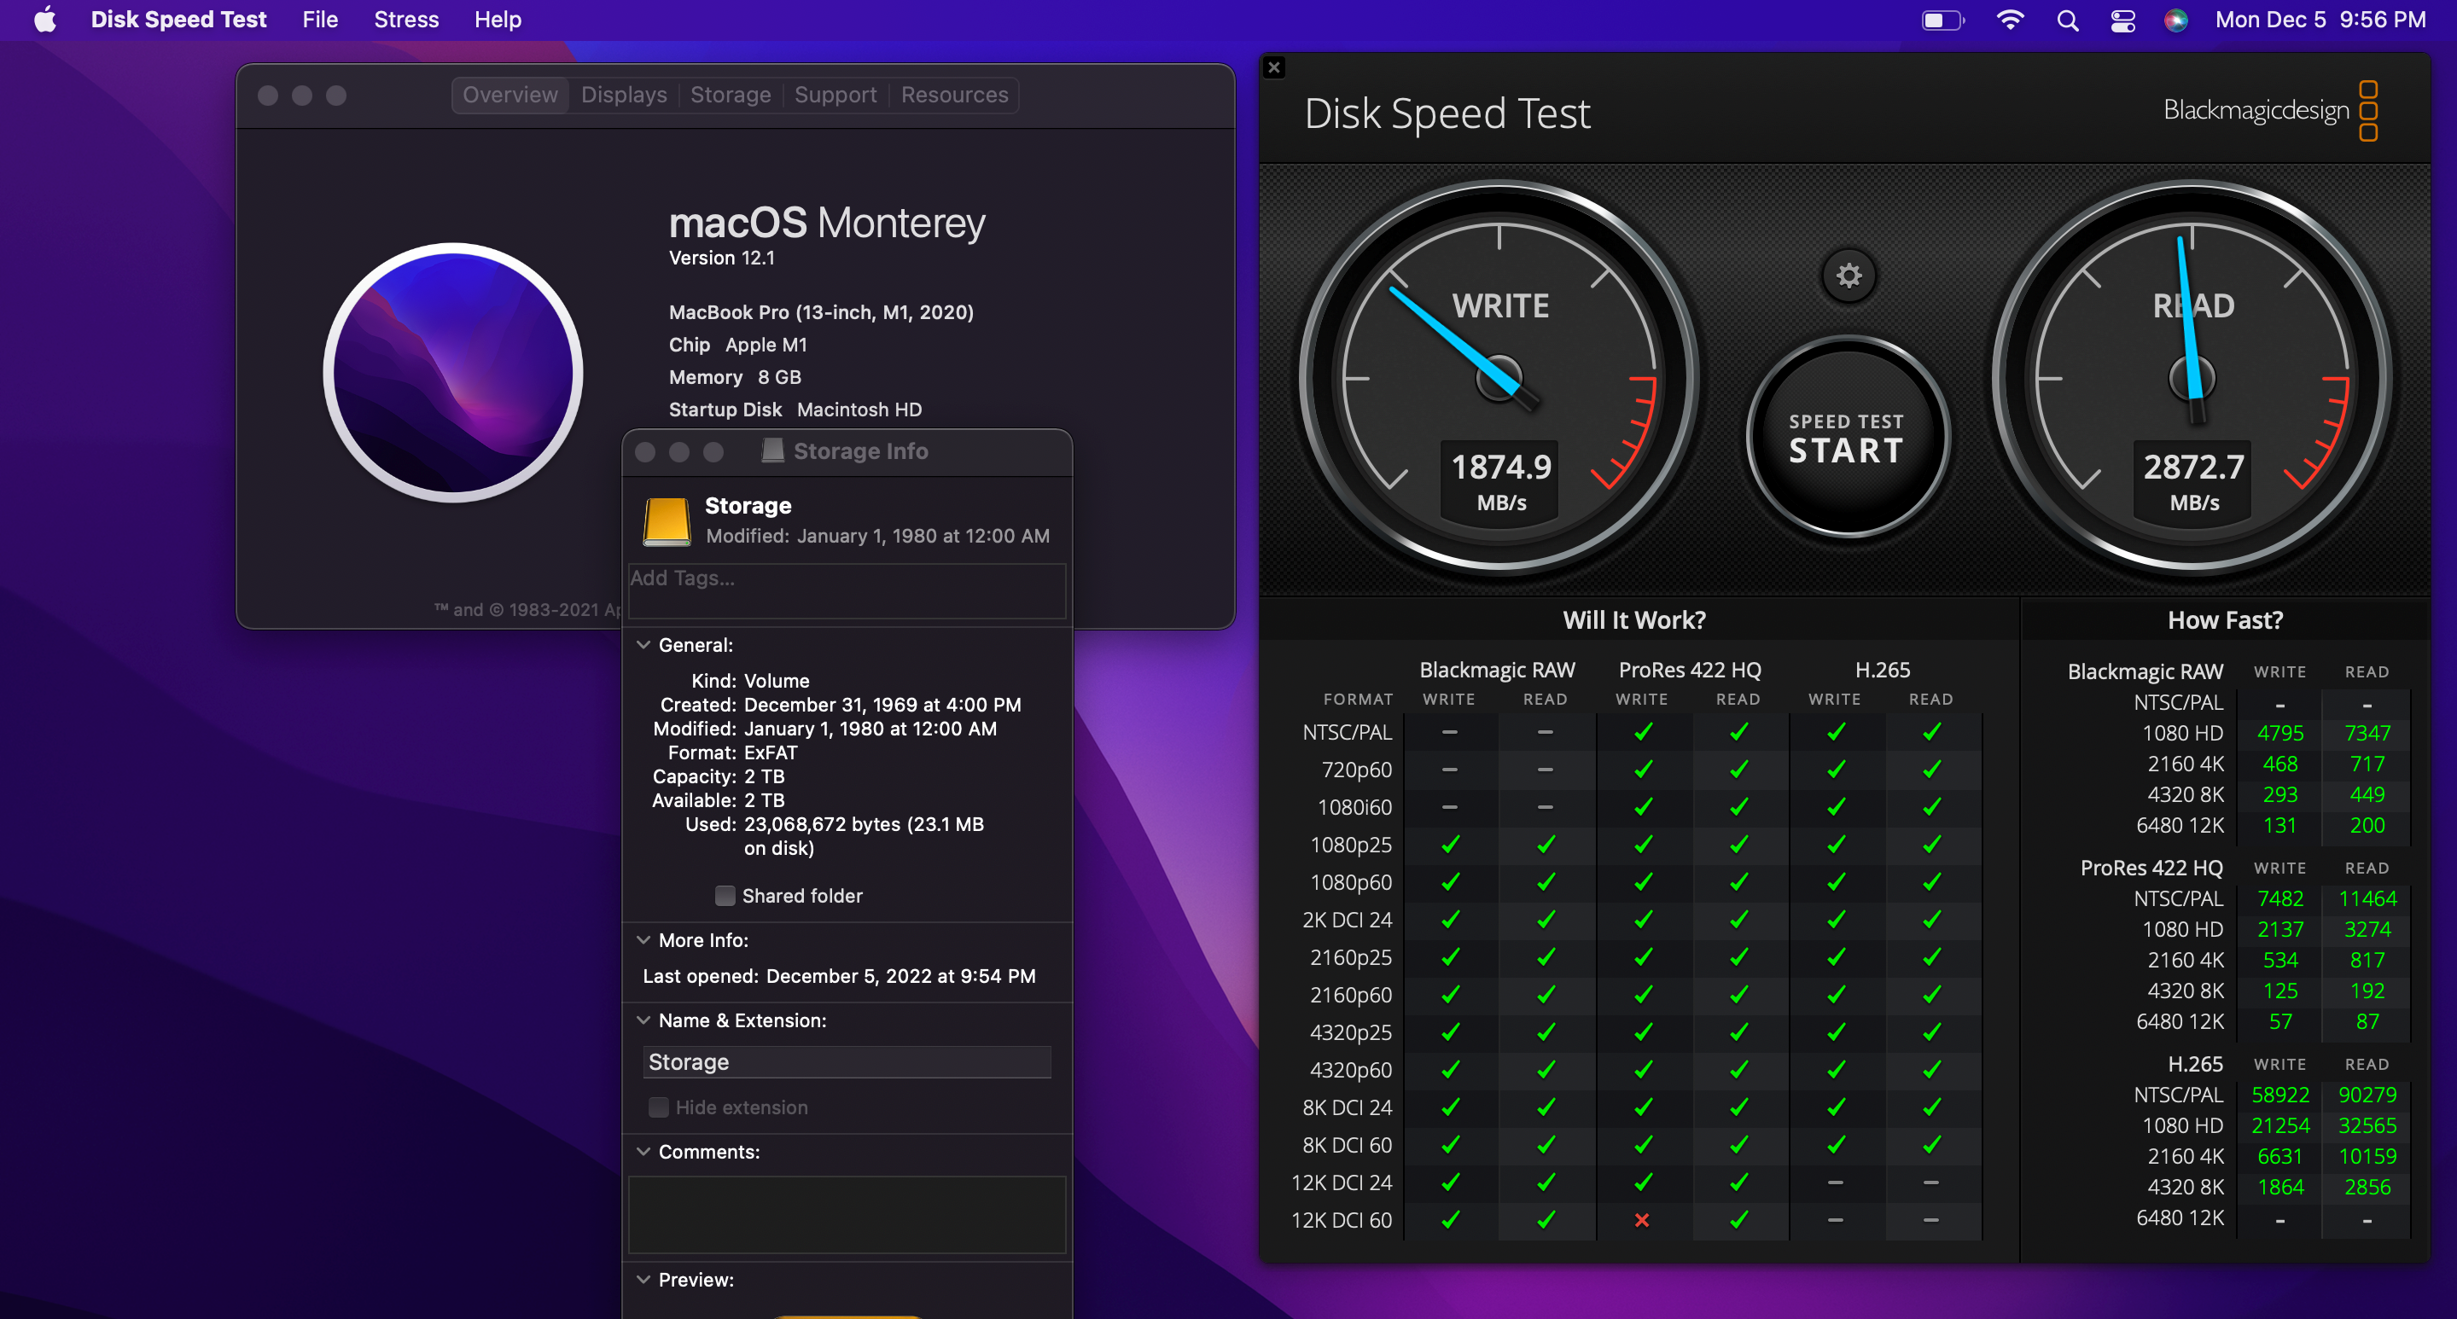Switch to the Support tab
This screenshot has height=1319, width=2457.
pos(835,95)
